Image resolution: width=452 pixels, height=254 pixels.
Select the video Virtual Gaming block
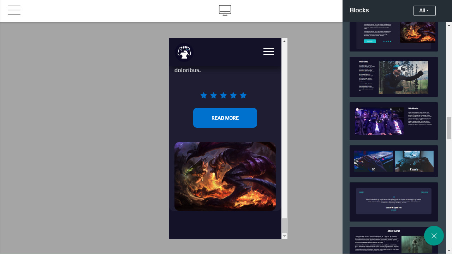[394, 121]
